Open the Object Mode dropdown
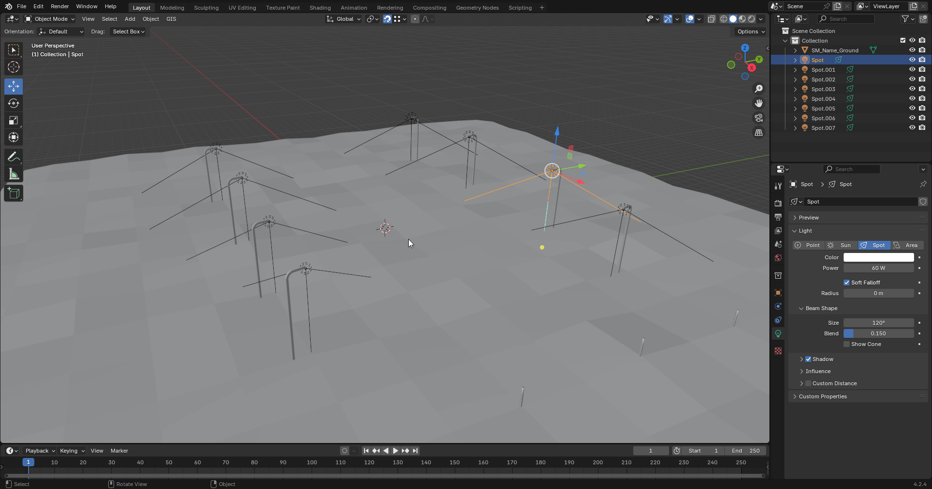The height and width of the screenshot is (489, 932). (x=50, y=19)
